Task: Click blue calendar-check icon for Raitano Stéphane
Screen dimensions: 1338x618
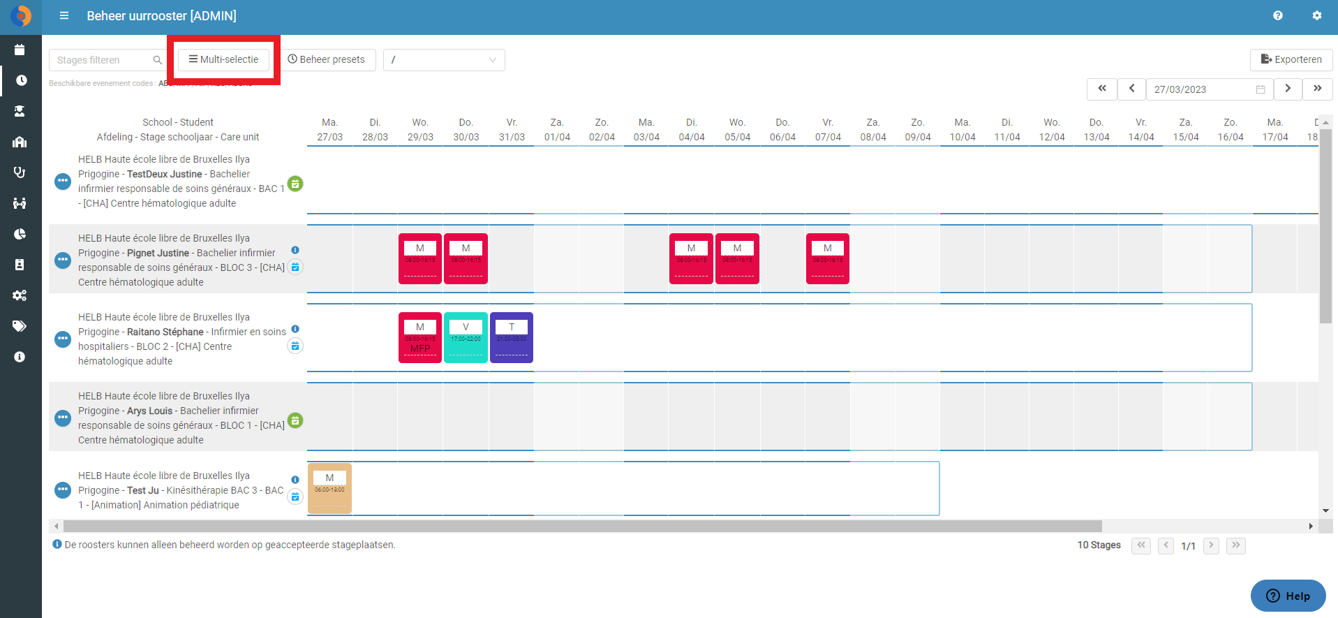Action: pyautogui.click(x=295, y=346)
